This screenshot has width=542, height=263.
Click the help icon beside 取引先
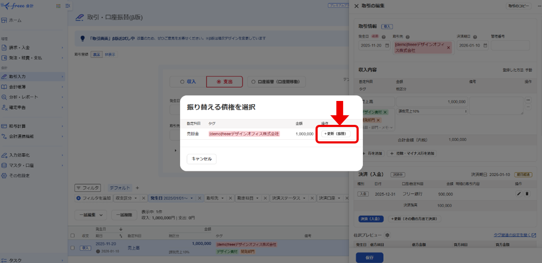[x=408, y=37]
